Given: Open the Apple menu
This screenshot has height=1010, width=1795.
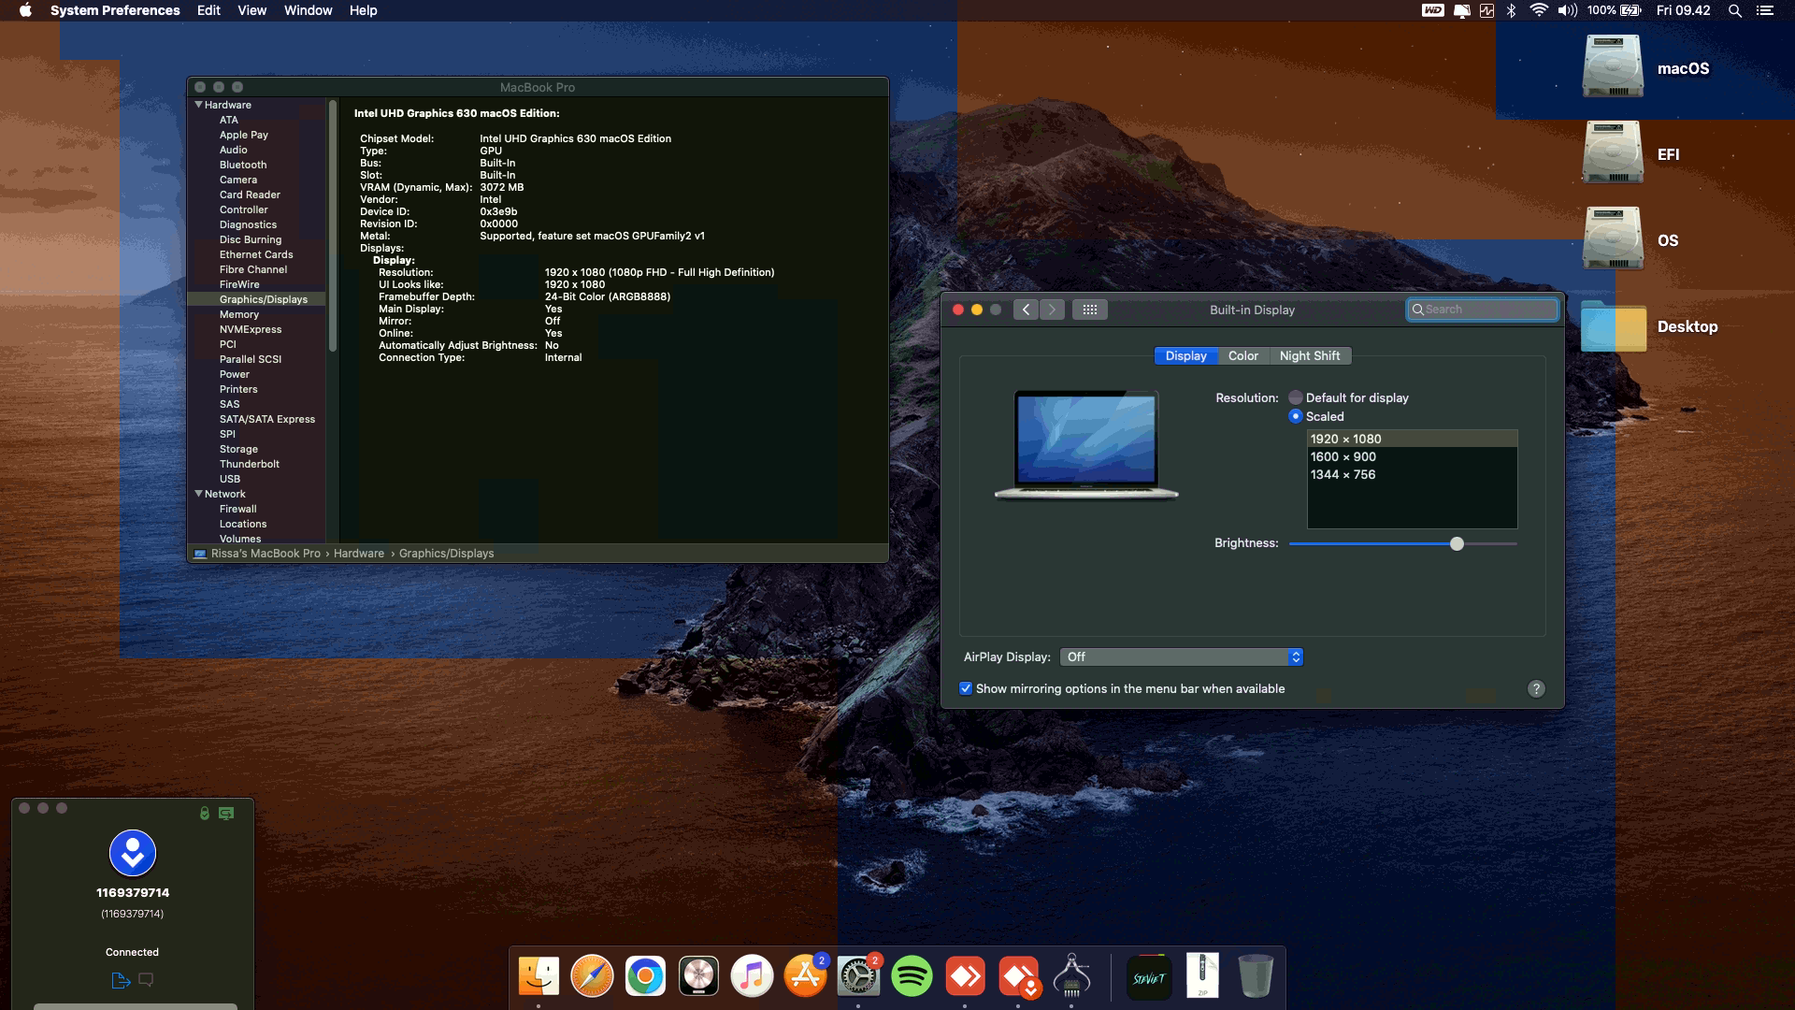Looking at the screenshot, I should pyautogui.click(x=25, y=10).
